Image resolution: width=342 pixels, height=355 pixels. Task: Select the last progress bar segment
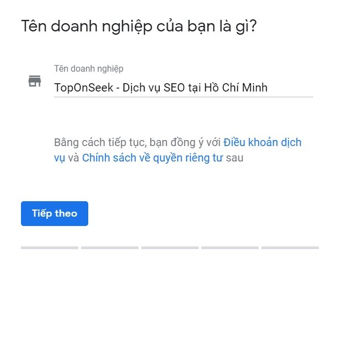coord(290,248)
